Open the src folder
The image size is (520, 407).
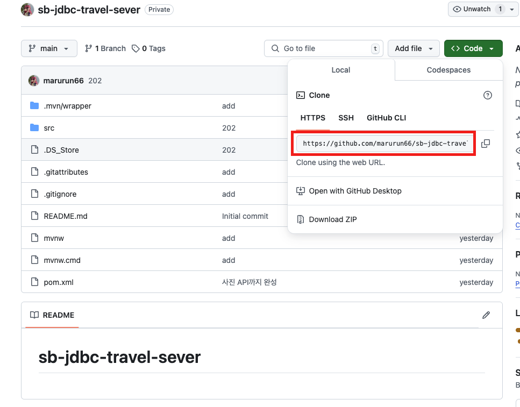(x=49, y=128)
